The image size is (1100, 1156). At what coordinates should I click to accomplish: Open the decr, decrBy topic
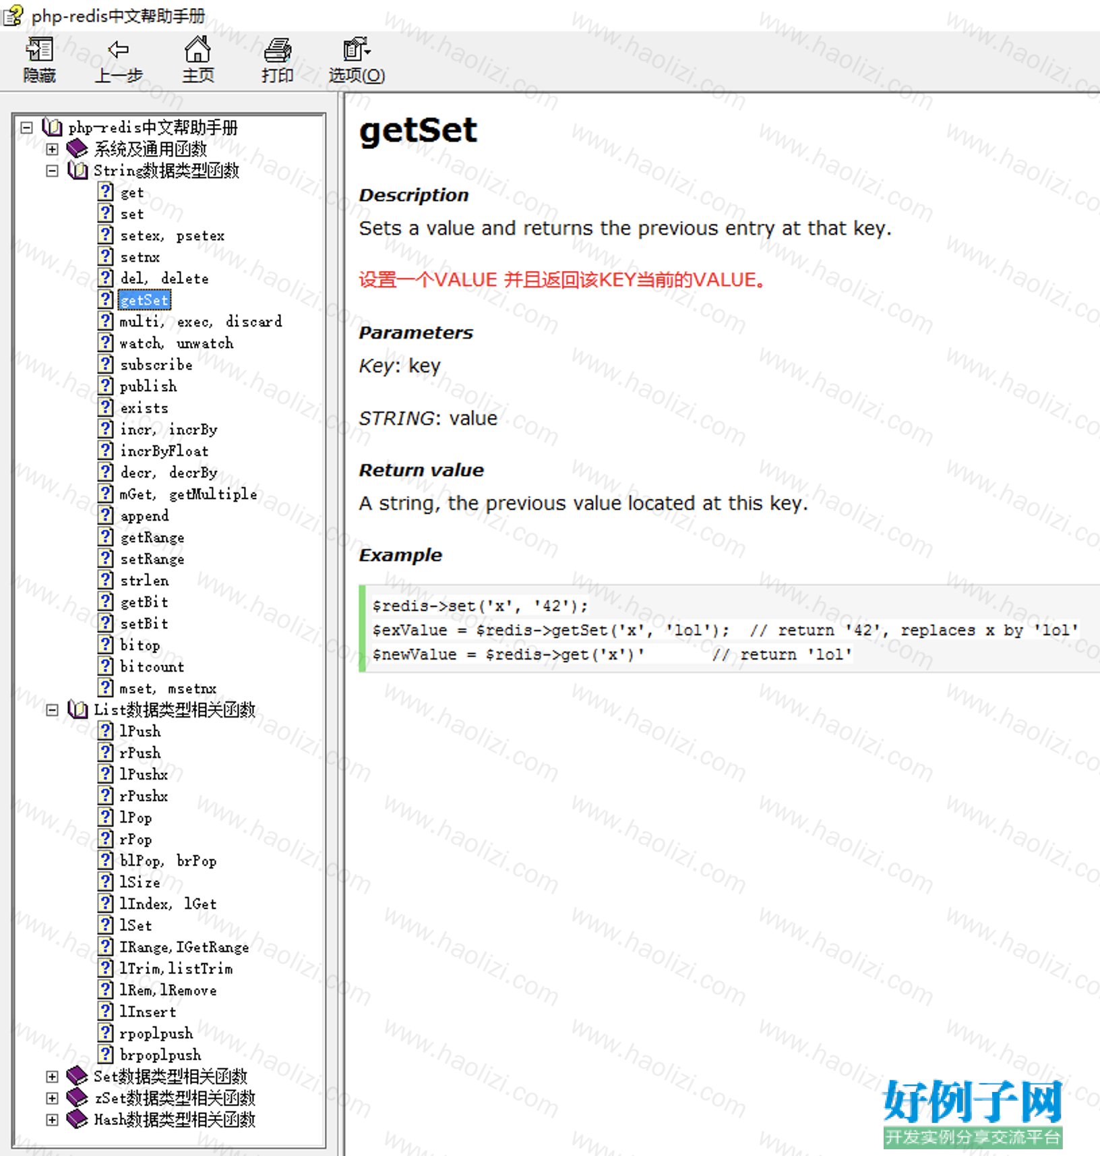[168, 472]
